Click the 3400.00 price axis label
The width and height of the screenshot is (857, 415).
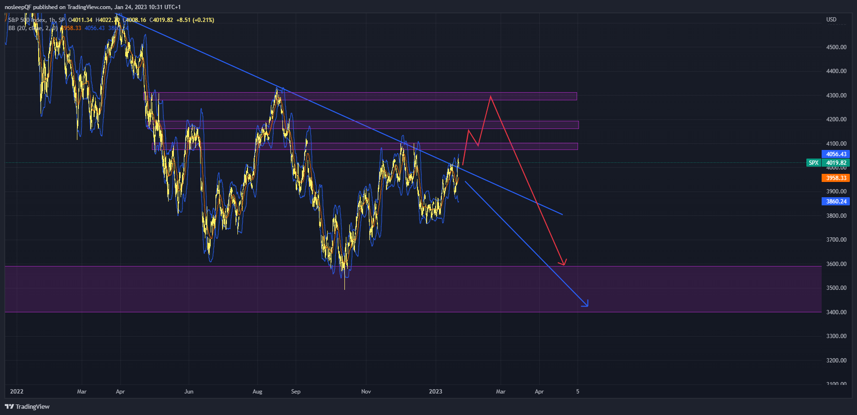click(x=836, y=312)
